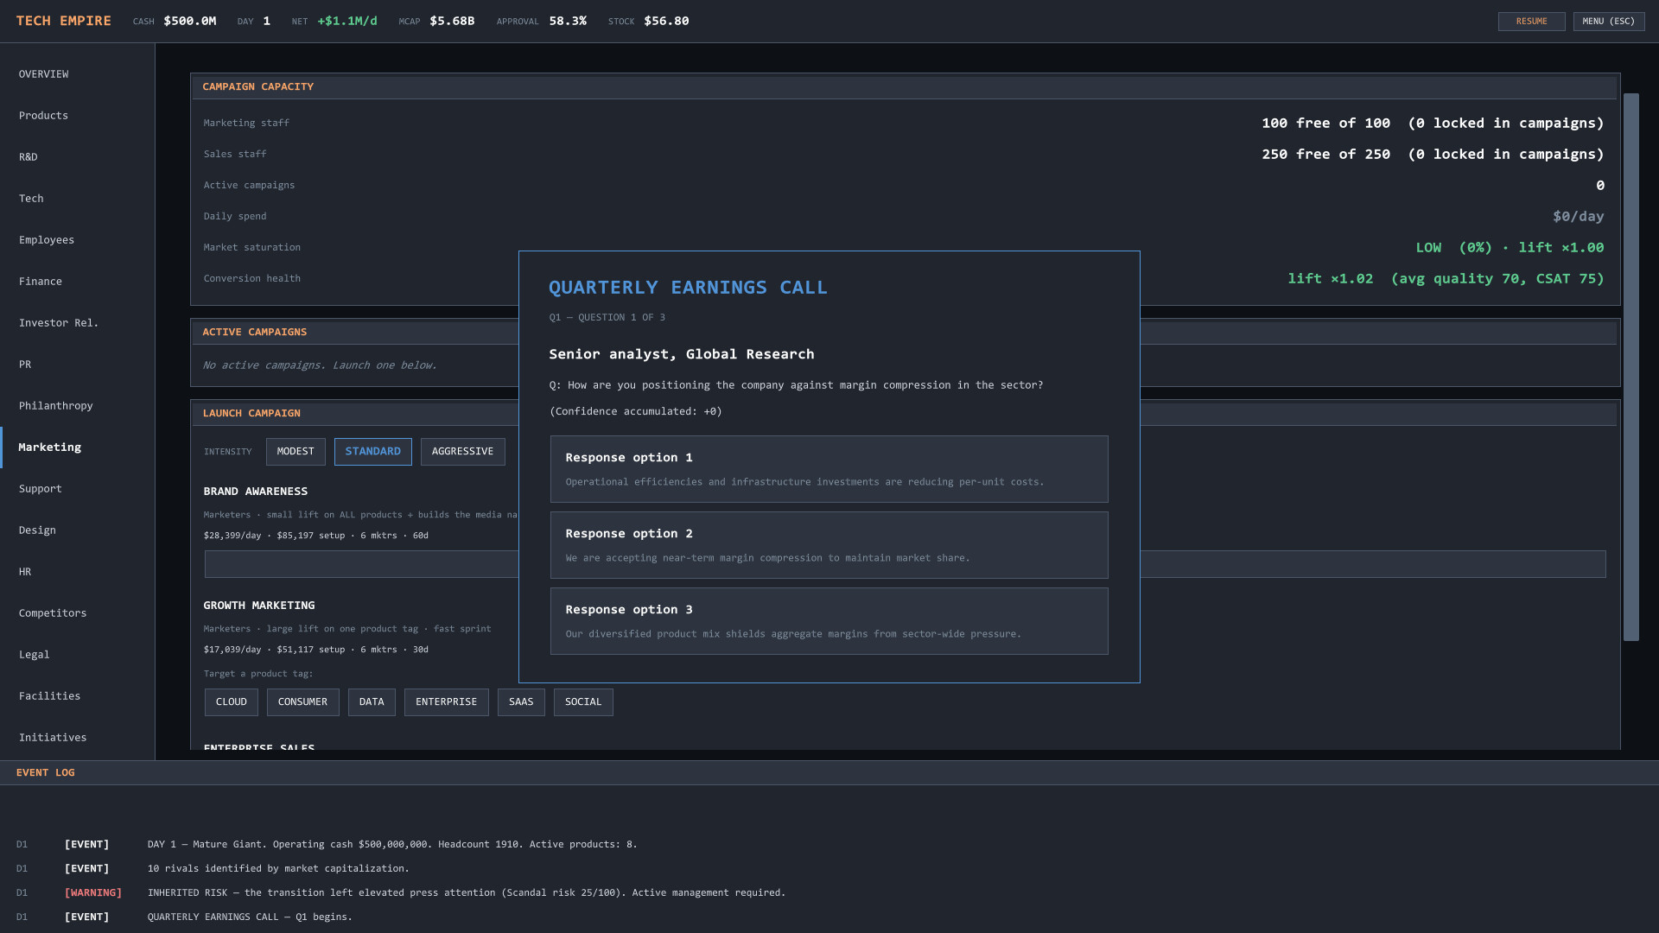Image resolution: width=1659 pixels, height=933 pixels.
Task: Click the DAY 1 counter
Action: pos(254,21)
